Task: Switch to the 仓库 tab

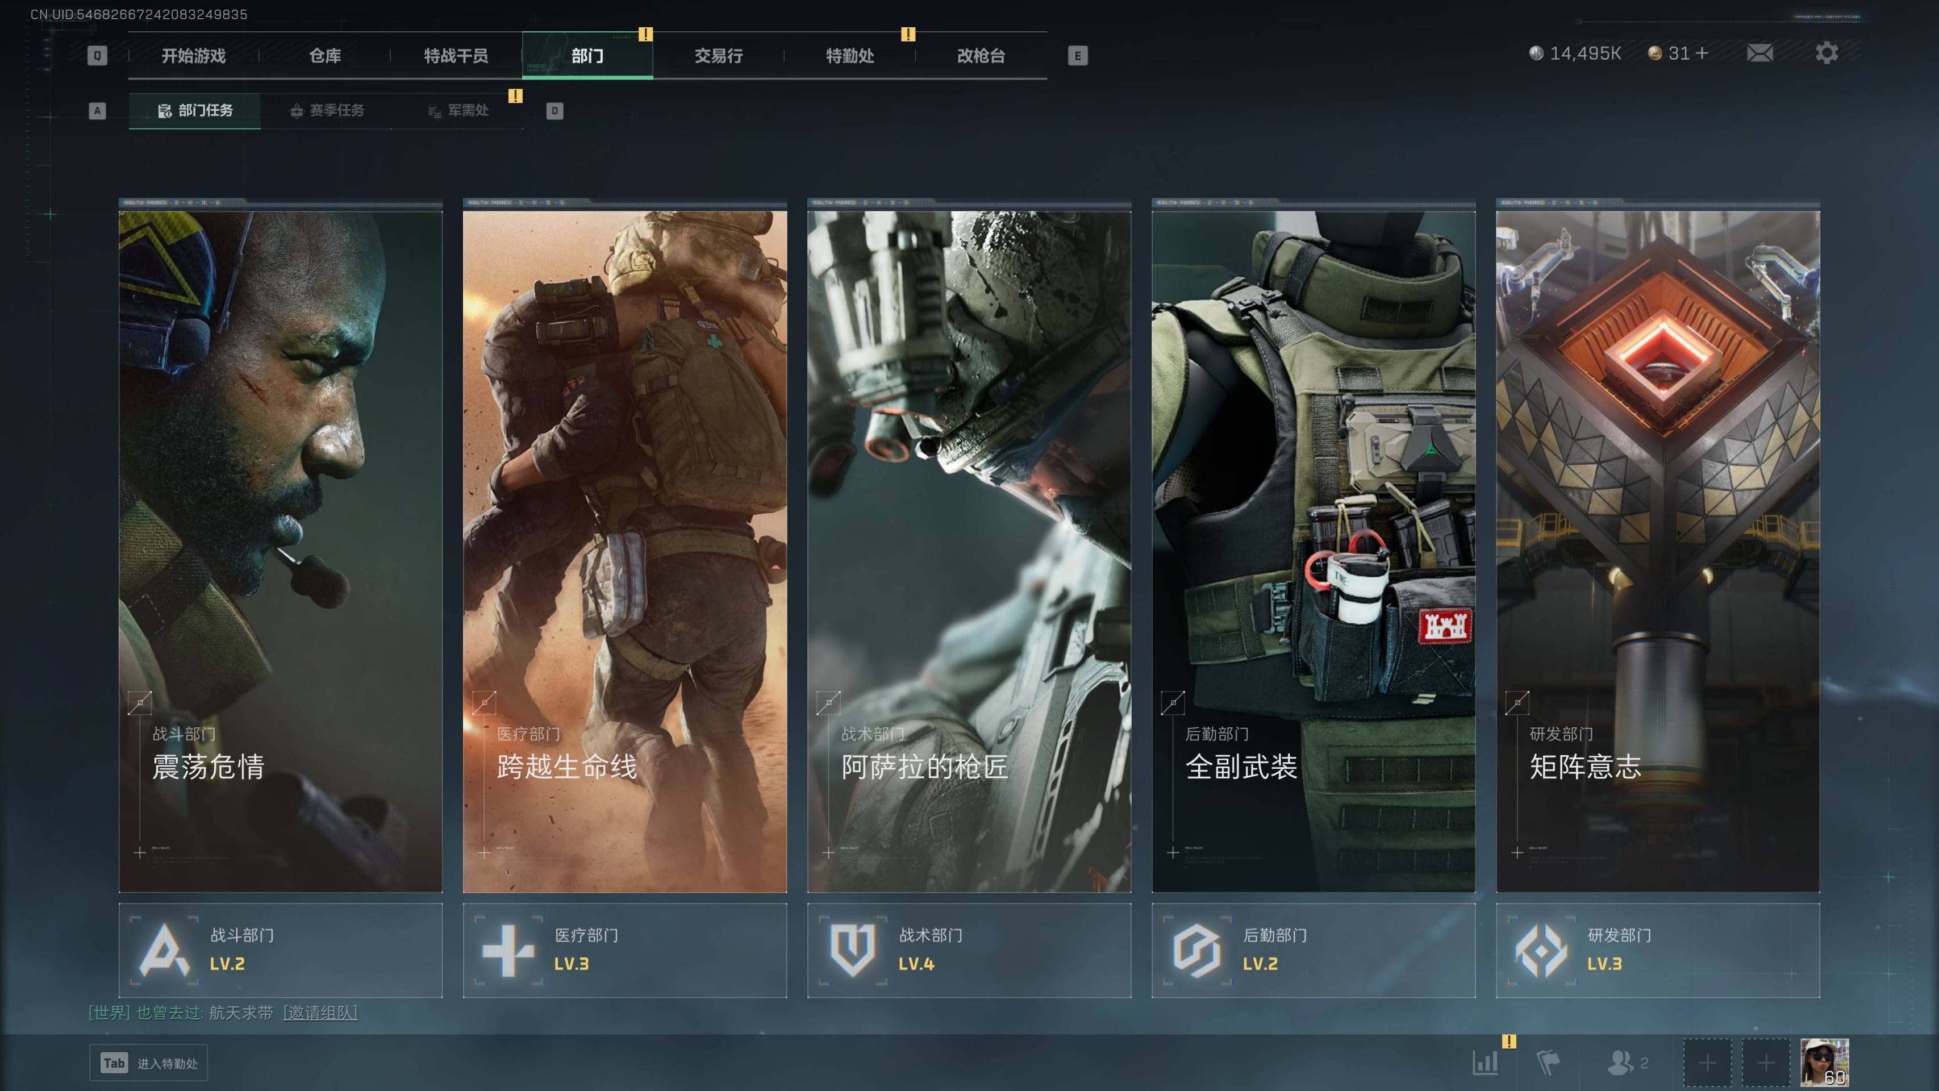Action: [325, 56]
